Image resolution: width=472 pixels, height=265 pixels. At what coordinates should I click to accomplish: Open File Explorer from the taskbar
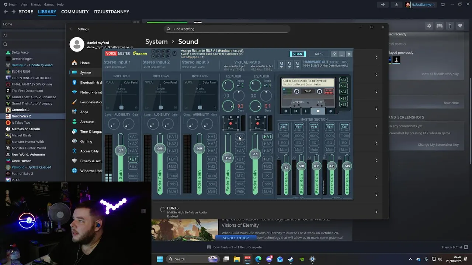(x=237, y=259)
